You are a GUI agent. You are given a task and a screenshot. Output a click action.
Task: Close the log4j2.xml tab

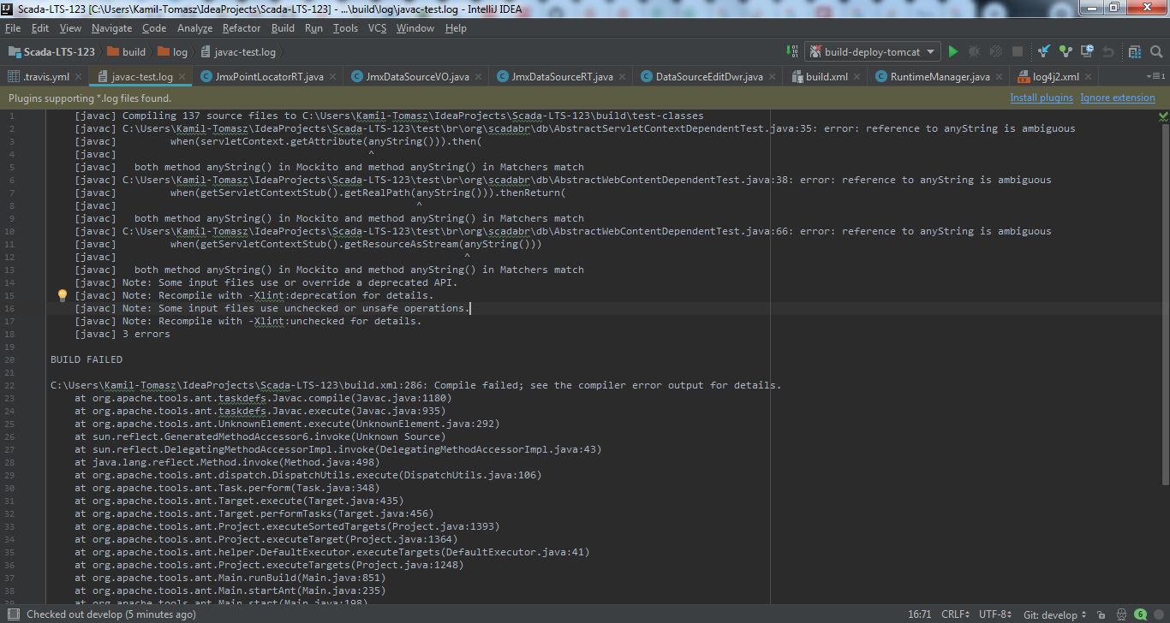[1089, 76]
